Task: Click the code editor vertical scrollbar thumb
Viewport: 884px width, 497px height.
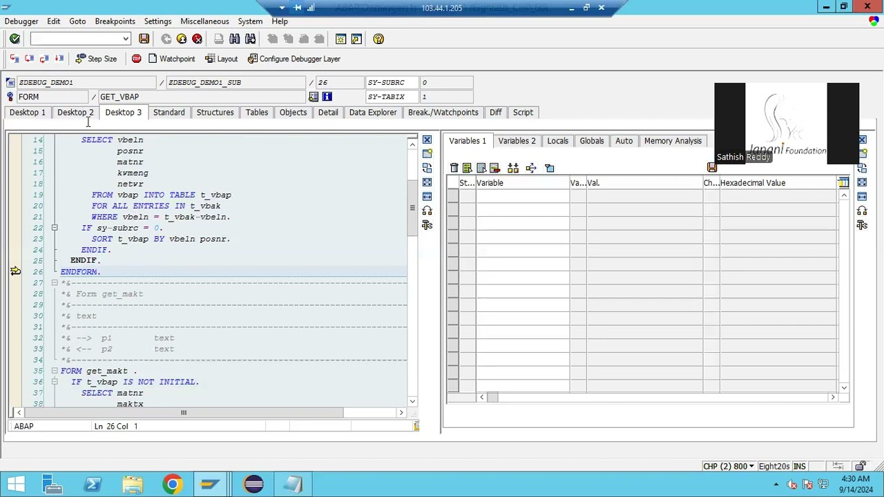Action: pyautogui.click(x=412, y=208)
